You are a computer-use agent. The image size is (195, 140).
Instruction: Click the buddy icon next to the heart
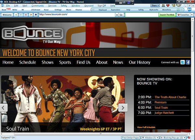tap(173, 6)
